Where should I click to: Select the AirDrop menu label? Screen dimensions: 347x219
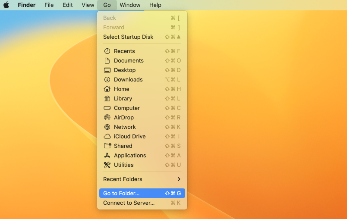click(124, 118)
